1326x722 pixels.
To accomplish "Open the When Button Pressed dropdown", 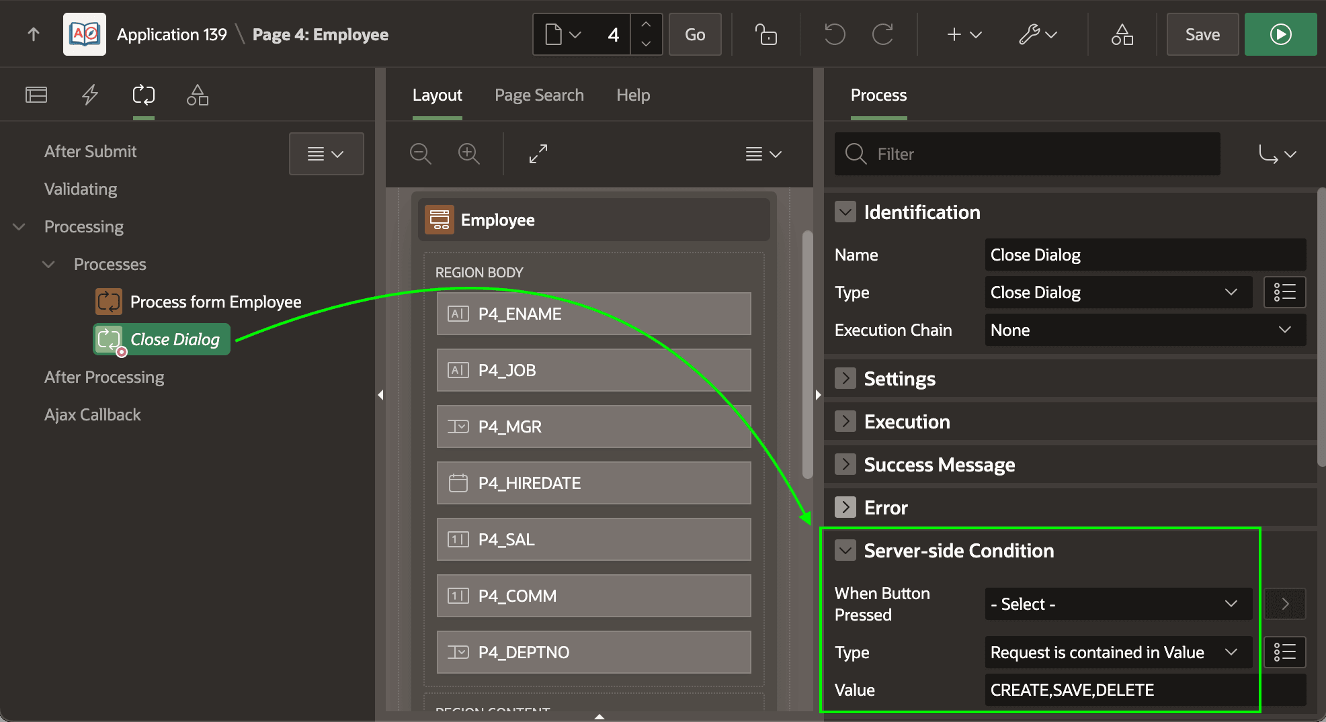I will click(1118, 604).
